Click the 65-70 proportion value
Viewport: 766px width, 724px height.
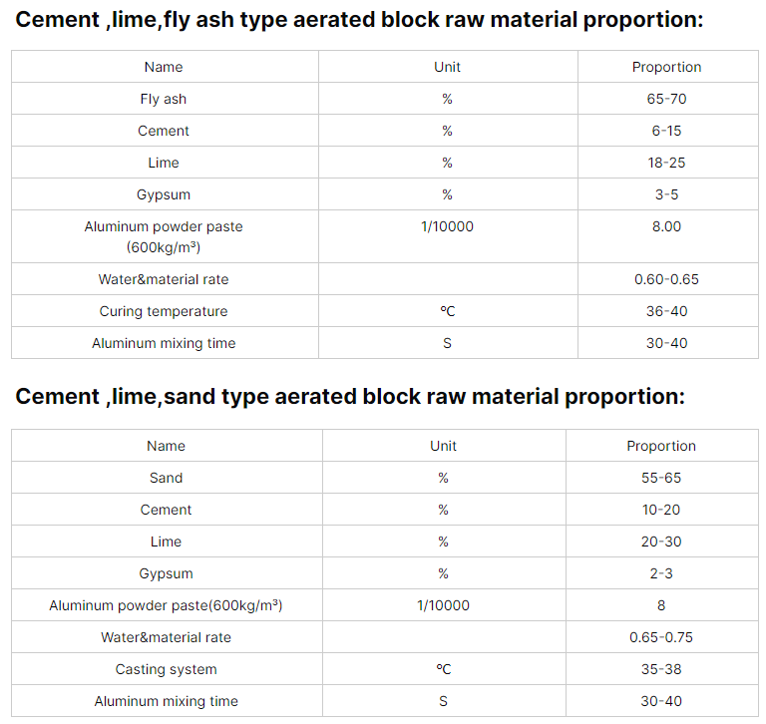coord(666,99)
